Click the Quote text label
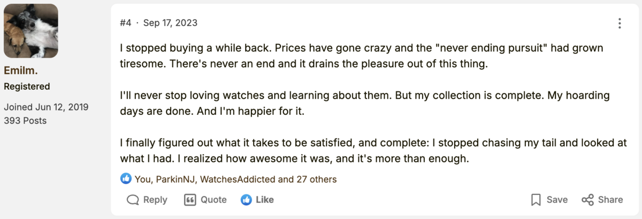The height and width of the screenshot is (219, 642). tap(213, 200)
